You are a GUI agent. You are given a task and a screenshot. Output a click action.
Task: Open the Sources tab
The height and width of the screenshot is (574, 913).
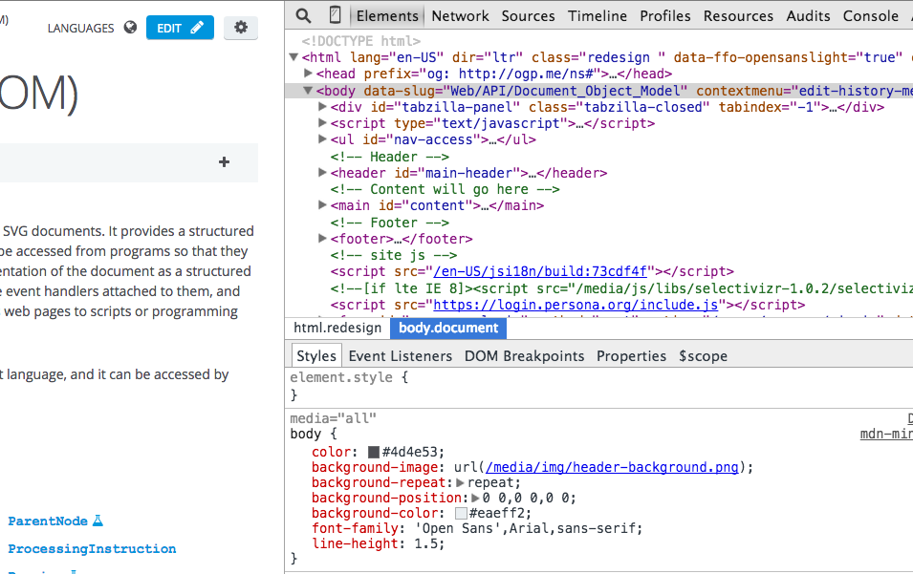pyautogui.click(x=528, y=15)
